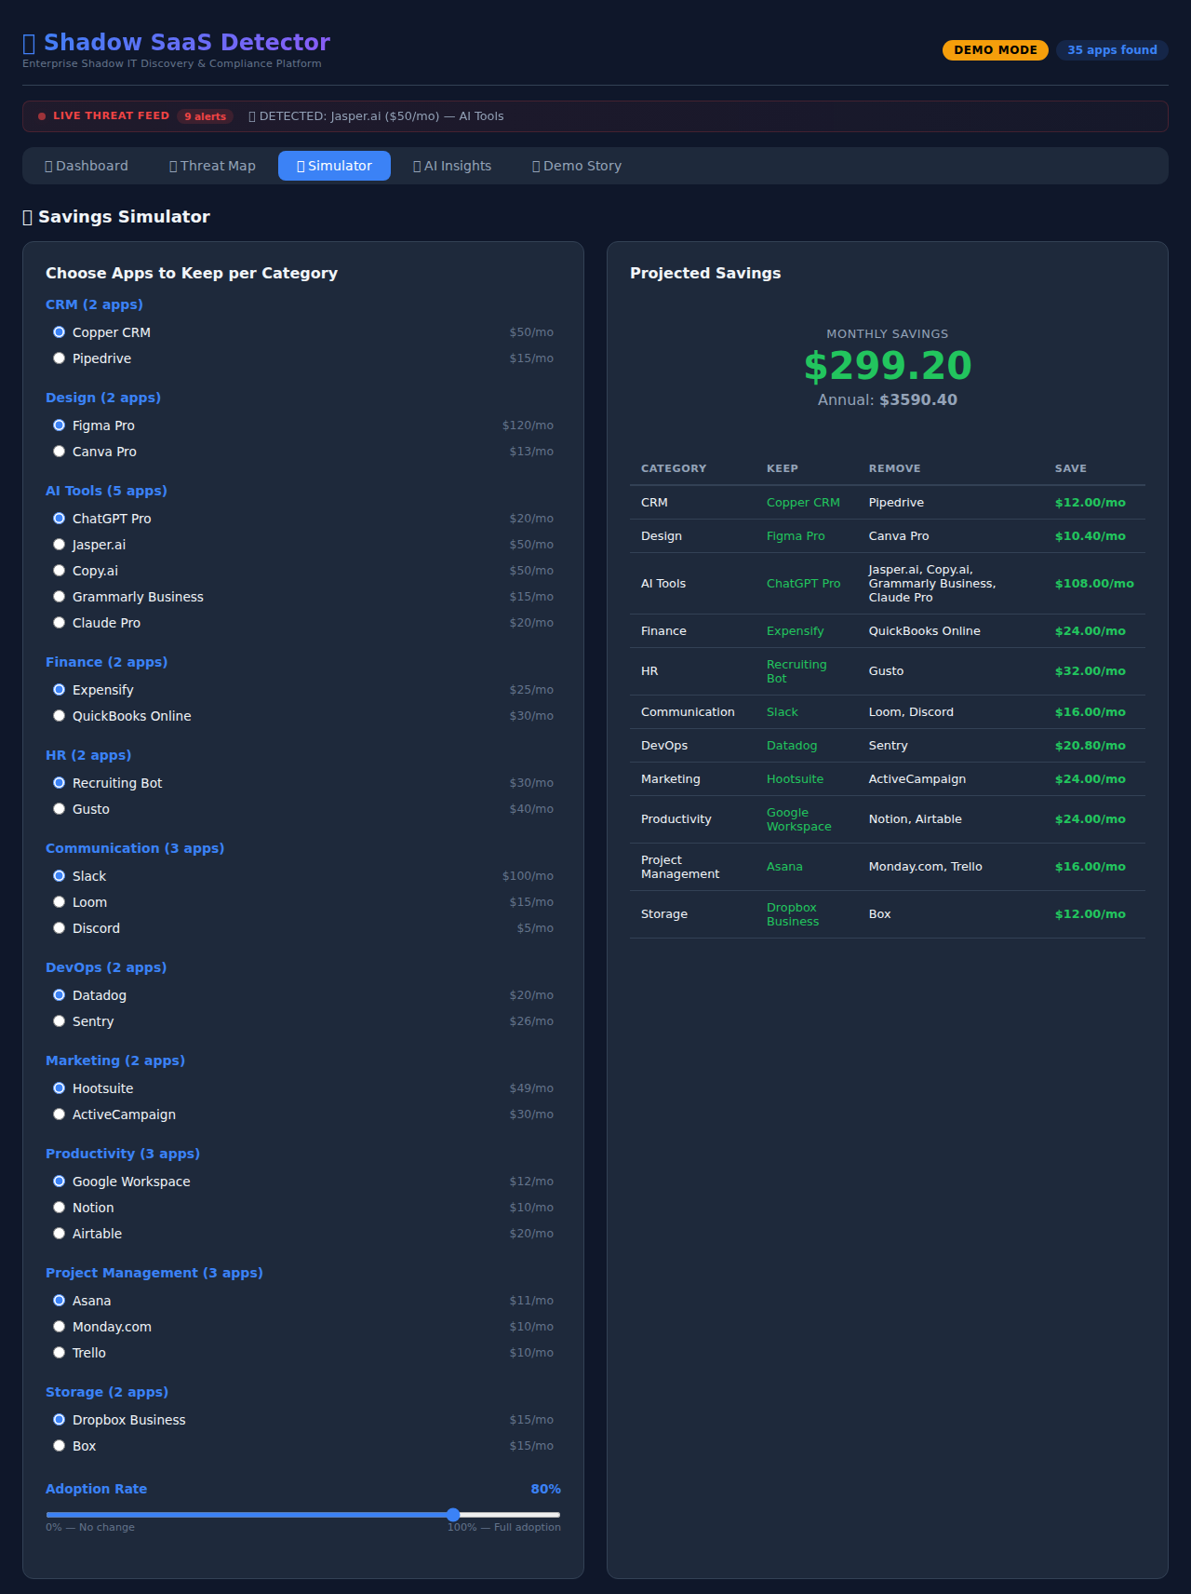Image resolution: width=1191 pixels, height=1594 pixels.
Task: Open the Dashboard tab
Action: point(87,166)
